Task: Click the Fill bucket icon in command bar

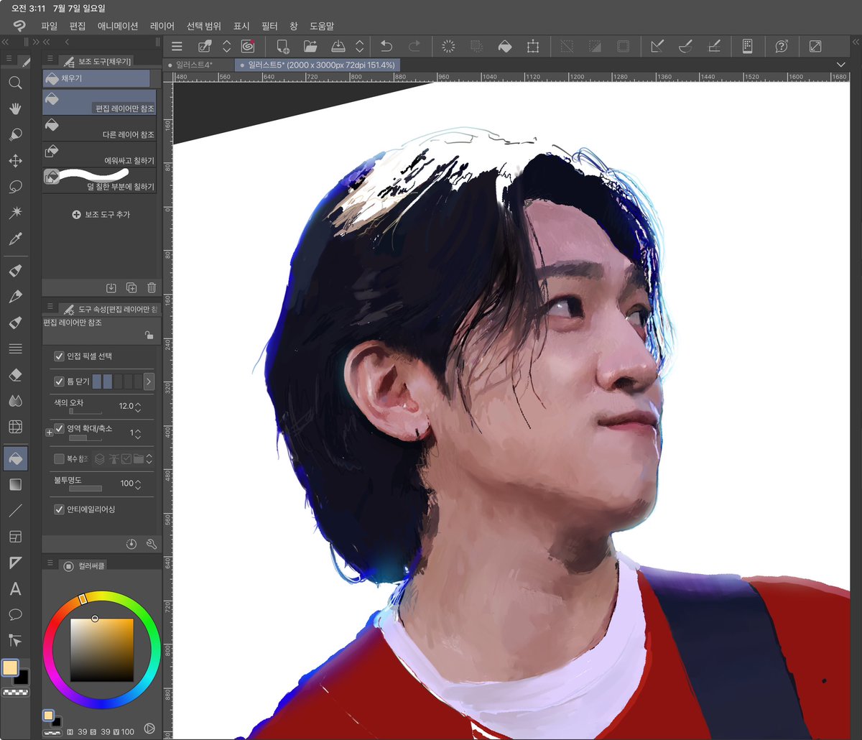Action: pyautogui.click(x=505, y=47)
